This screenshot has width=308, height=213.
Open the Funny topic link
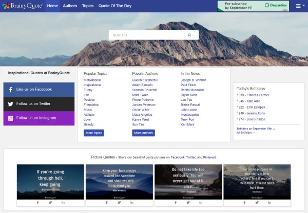(88, 90)
